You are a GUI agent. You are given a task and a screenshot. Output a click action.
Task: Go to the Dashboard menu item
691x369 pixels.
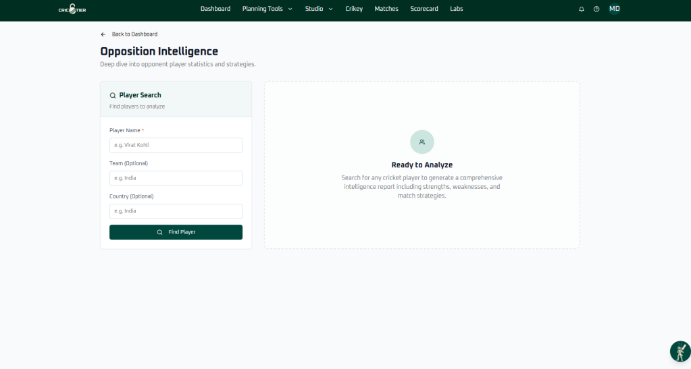coord(215,9)
